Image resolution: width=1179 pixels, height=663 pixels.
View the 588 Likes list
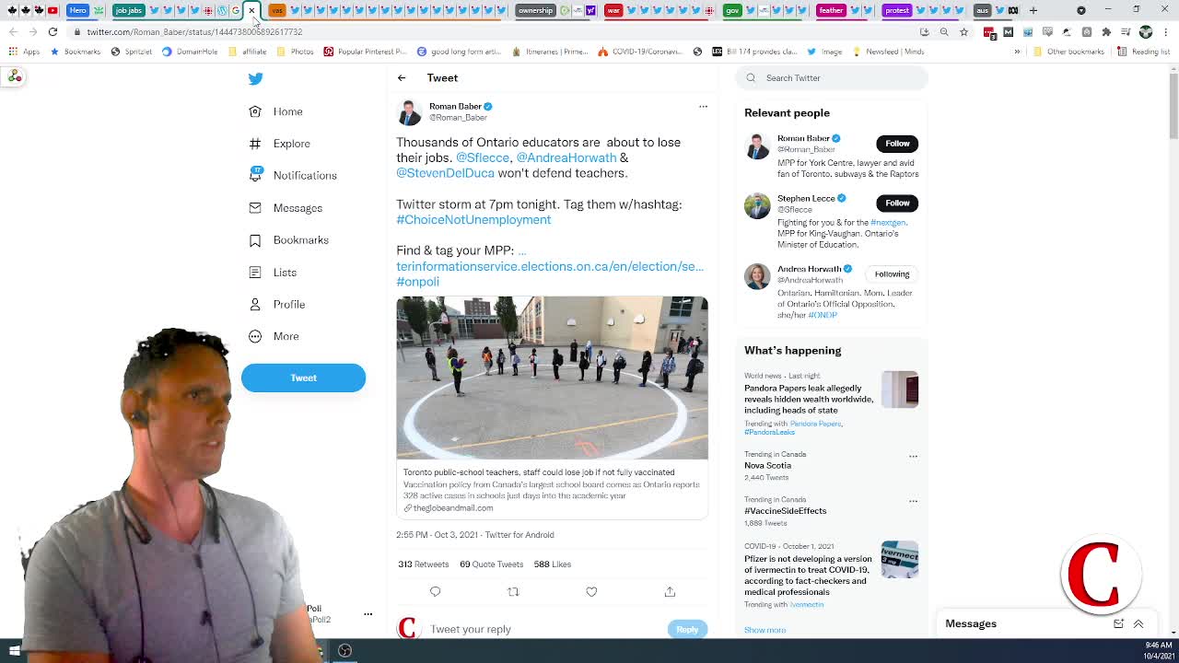point(553,564)
